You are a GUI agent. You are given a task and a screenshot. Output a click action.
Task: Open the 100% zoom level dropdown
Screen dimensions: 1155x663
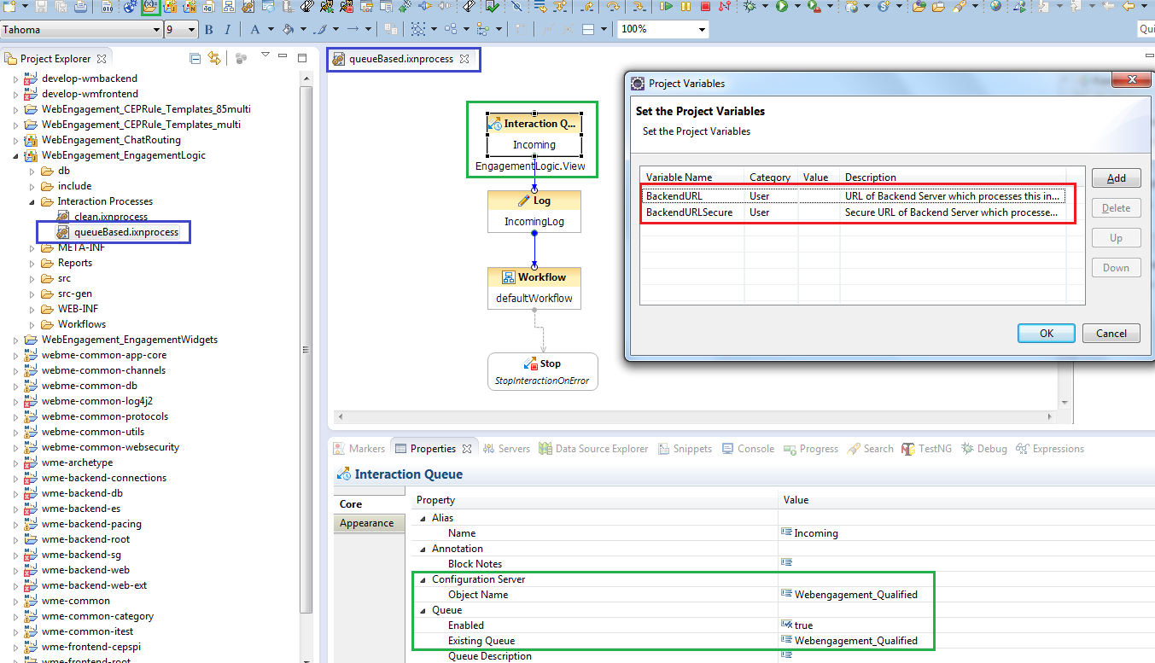[x=702, y=30]
